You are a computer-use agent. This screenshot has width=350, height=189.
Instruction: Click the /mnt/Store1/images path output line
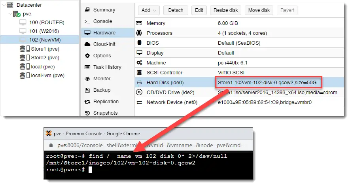pyautogui.click(x=121, y=163)
